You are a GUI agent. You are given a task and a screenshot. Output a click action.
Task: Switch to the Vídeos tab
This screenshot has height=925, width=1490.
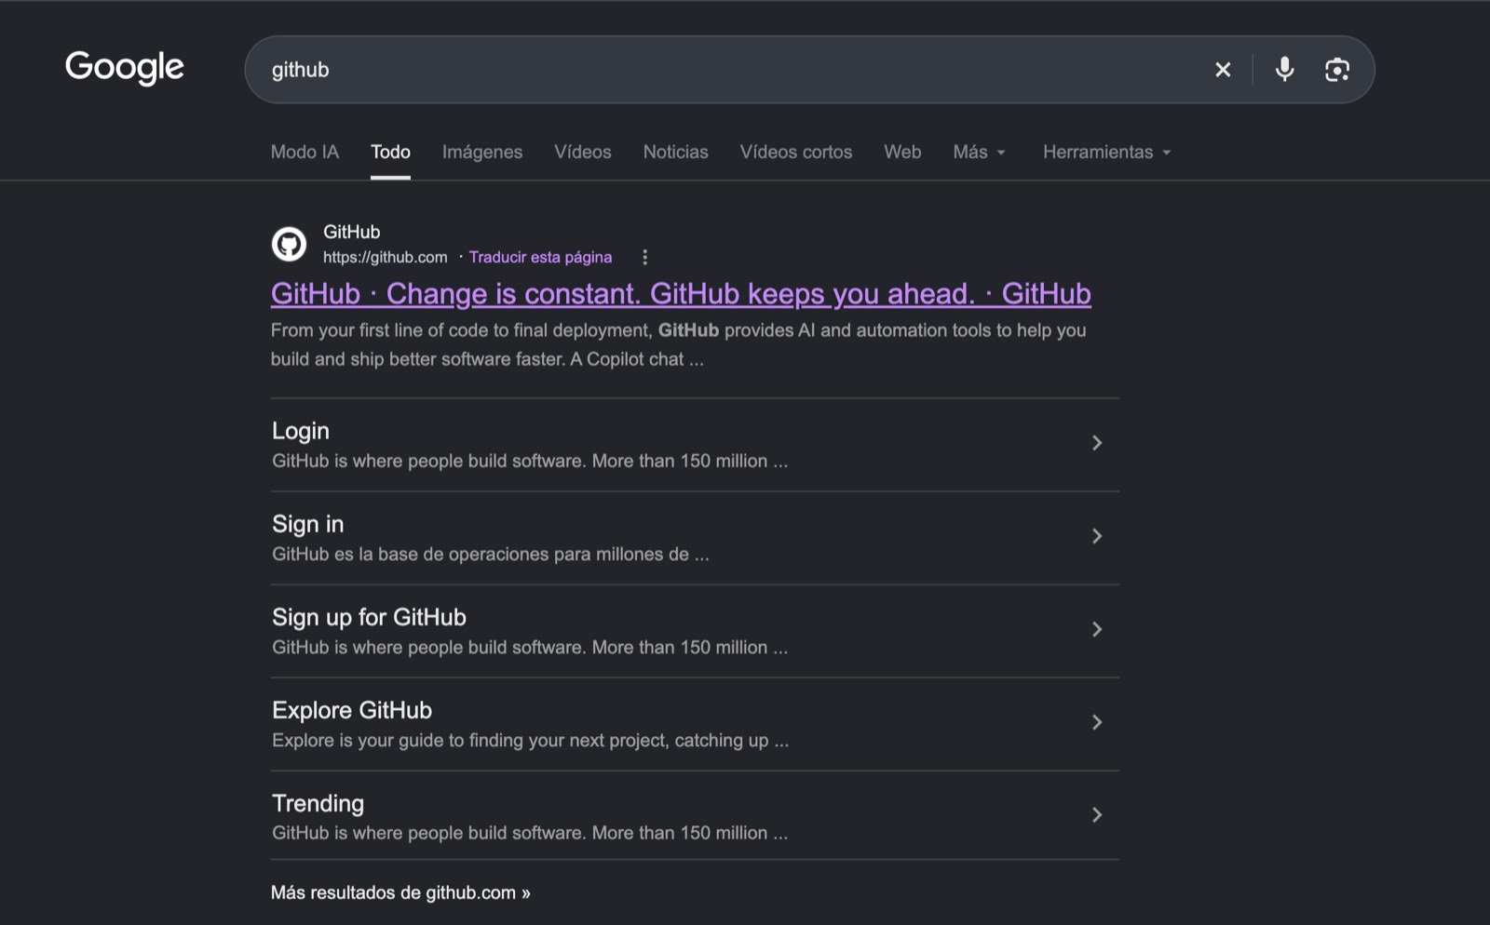pos(583,152)
